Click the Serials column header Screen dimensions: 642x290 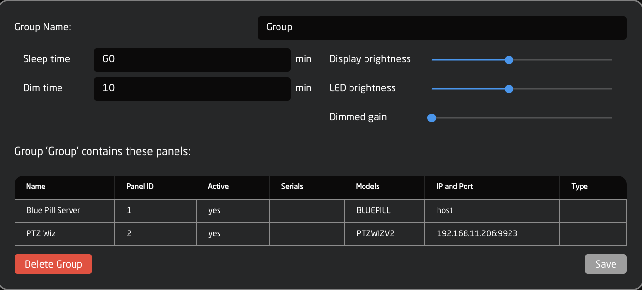(x=292, y=187)
